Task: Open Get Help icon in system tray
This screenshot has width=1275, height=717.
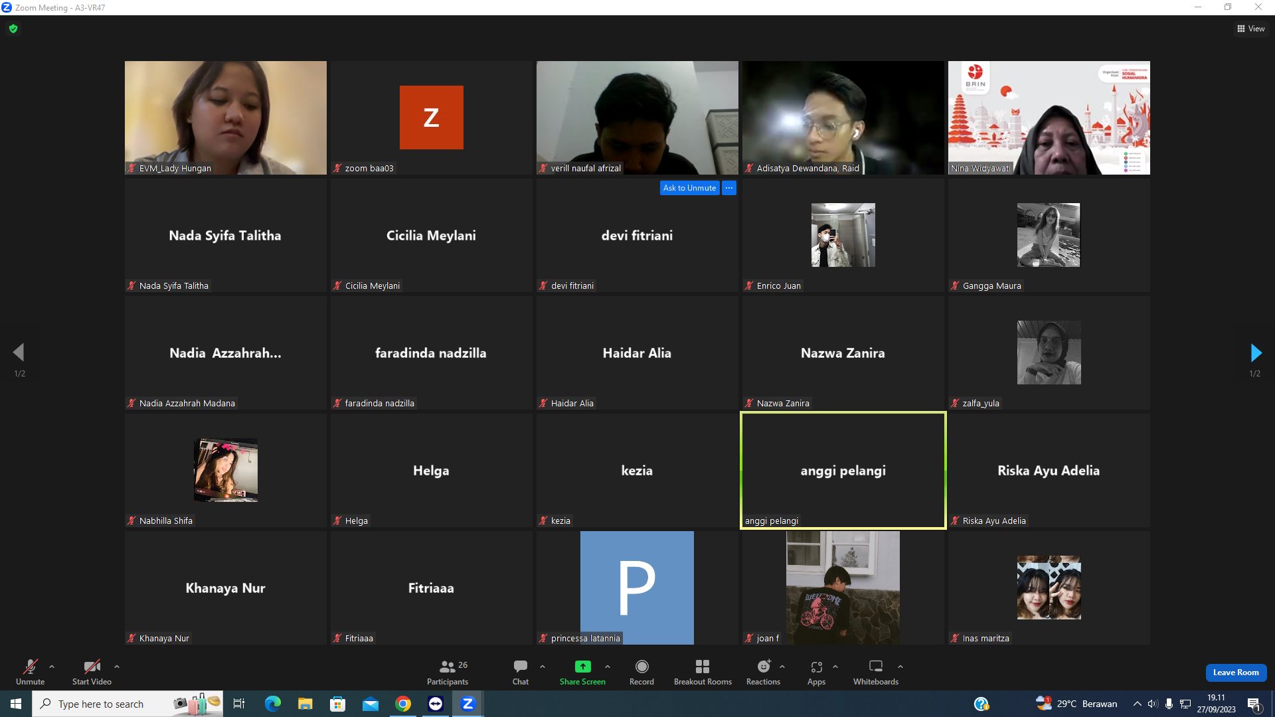Action: pyautogui.click(x=981, y=704)
